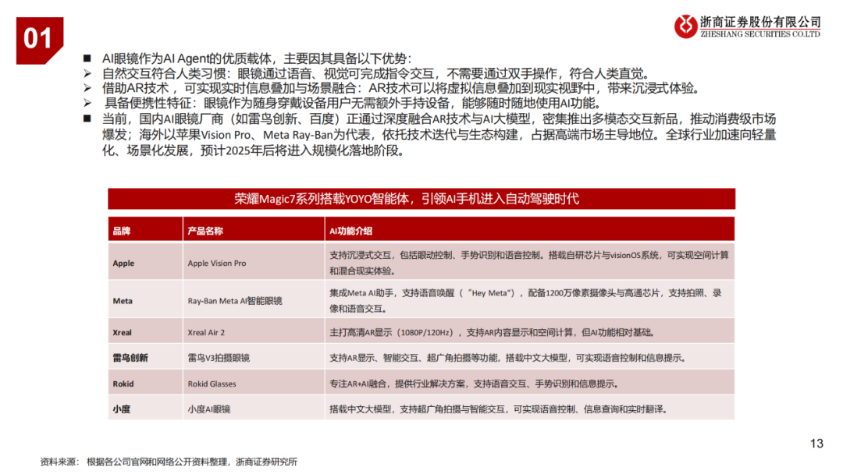The height and width of the screenshot is (474, 843).
Task: Click the company name 浙商证券股份有限公司
Action: click(x=761, y=22)
